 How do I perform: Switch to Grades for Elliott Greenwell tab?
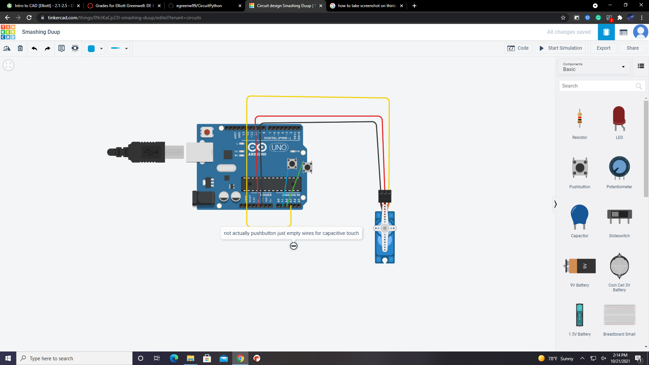point(124,6)
